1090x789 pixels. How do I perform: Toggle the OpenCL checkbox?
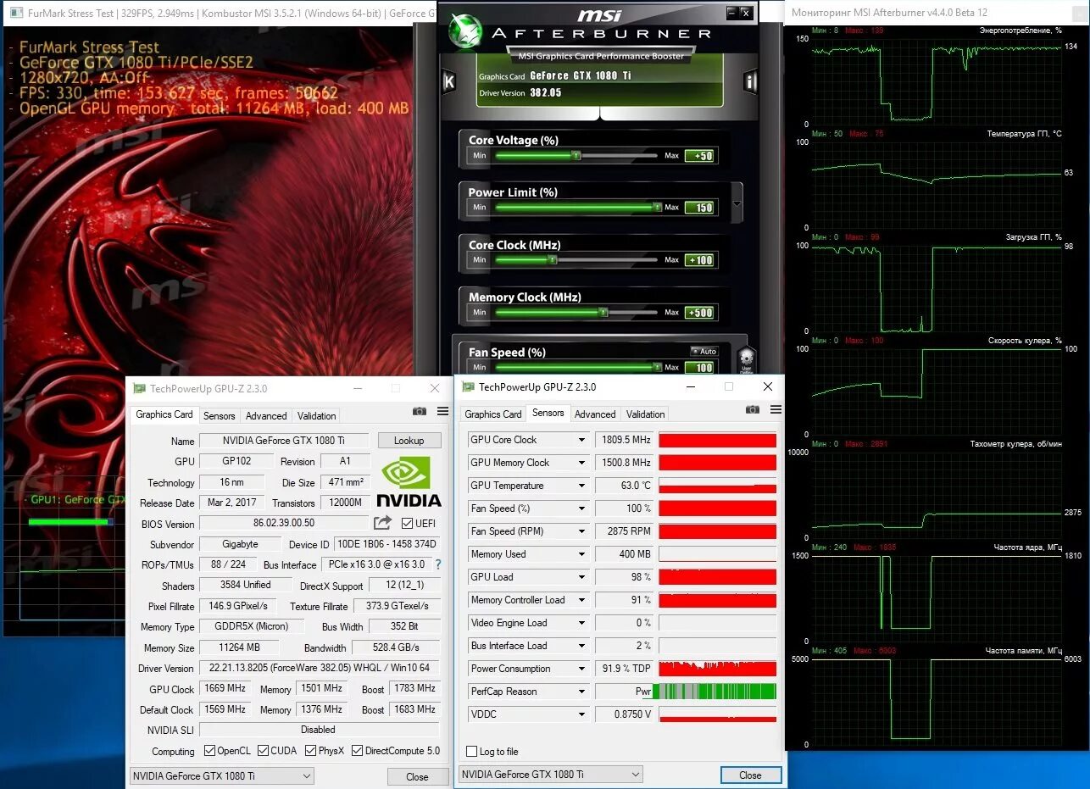pos(210,751)
